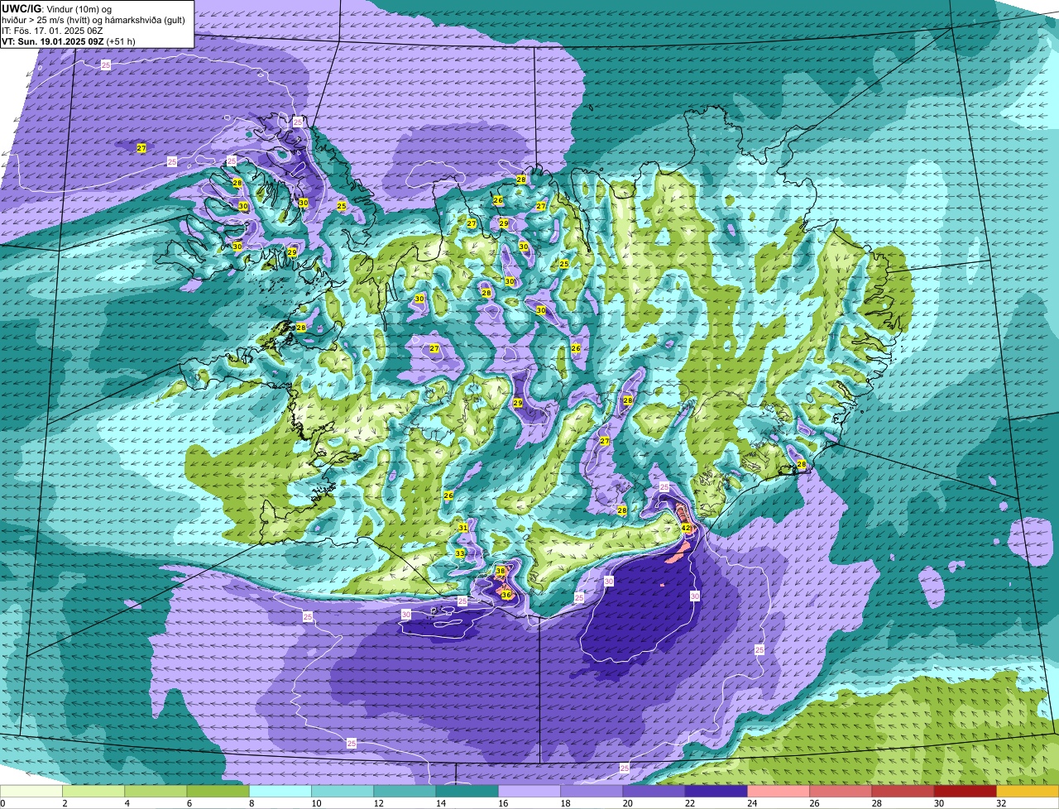Image resolution: width=1059 pixels, height=809 pixels.
Task: Click the 0–2 m/s pale yellow legend swatch
Action: pos(31,792)
